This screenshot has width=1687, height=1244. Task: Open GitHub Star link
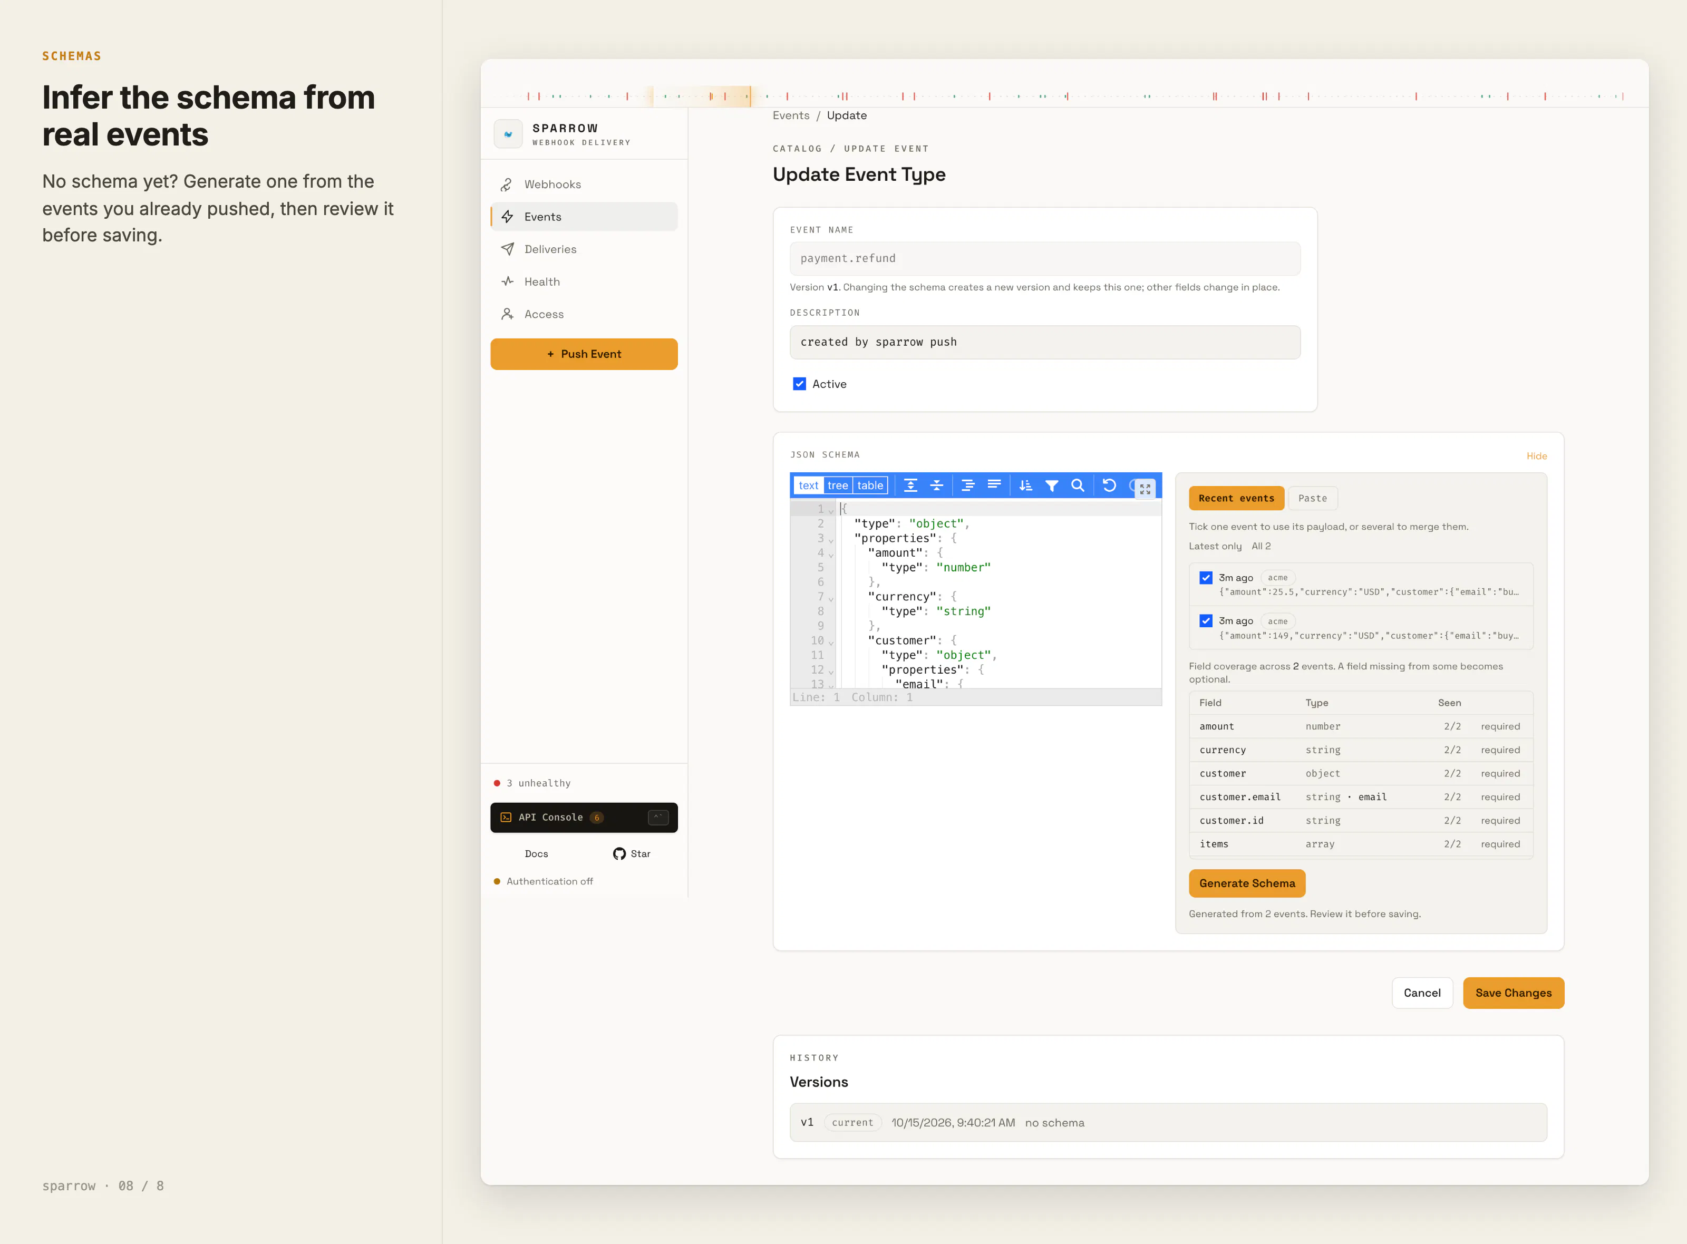click(x=631, y=854)
